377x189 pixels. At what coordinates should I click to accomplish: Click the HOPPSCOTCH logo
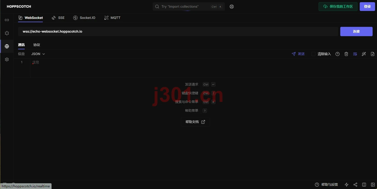coord(19,7)
